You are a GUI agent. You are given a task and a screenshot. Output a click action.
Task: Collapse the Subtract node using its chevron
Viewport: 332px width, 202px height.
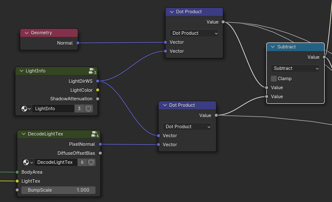coord(273,47)
